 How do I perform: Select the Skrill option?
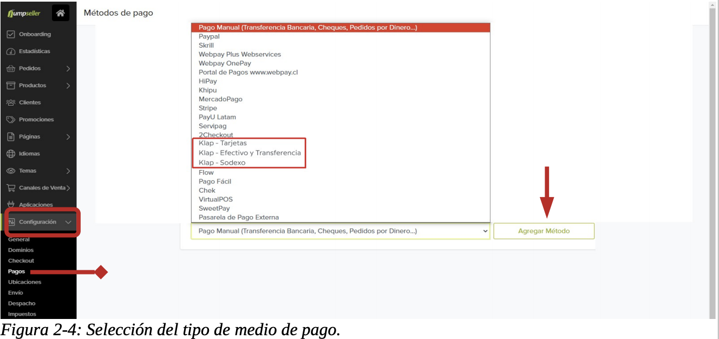[x=341, y=45]
